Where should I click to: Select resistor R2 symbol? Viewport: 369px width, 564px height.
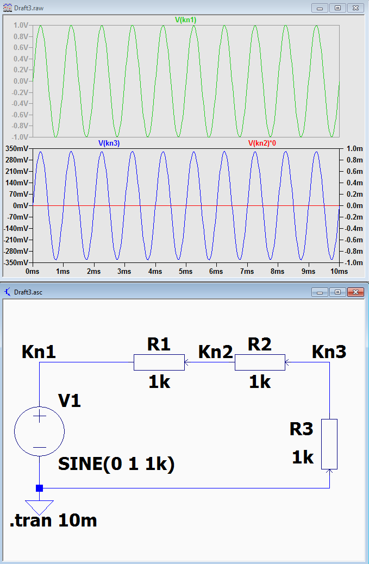[260, 362]
